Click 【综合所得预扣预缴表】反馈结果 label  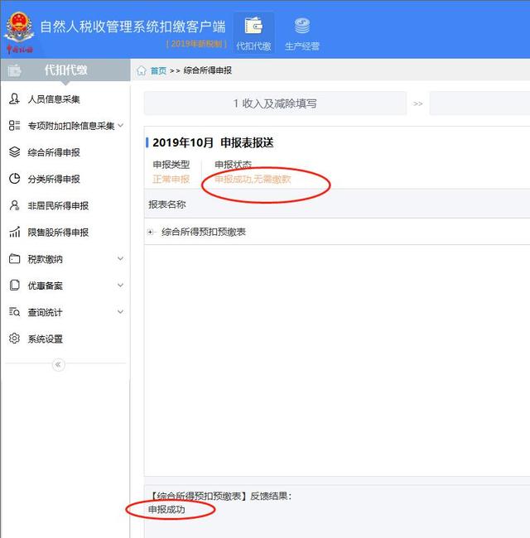[x=221, y=496]
